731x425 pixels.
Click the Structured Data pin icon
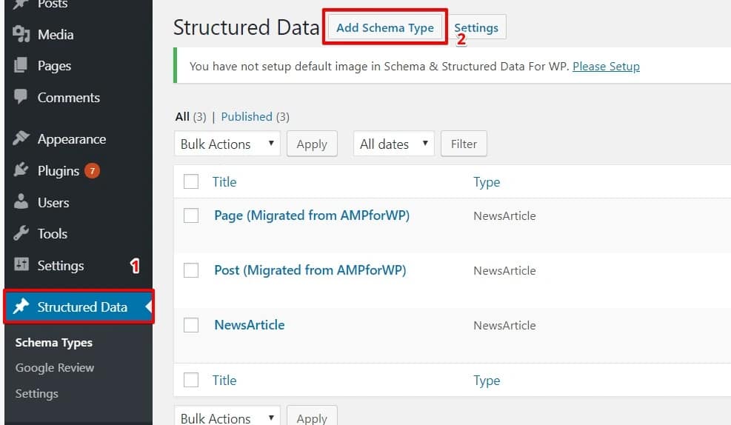pyautogui.click(x=21, y=307)
